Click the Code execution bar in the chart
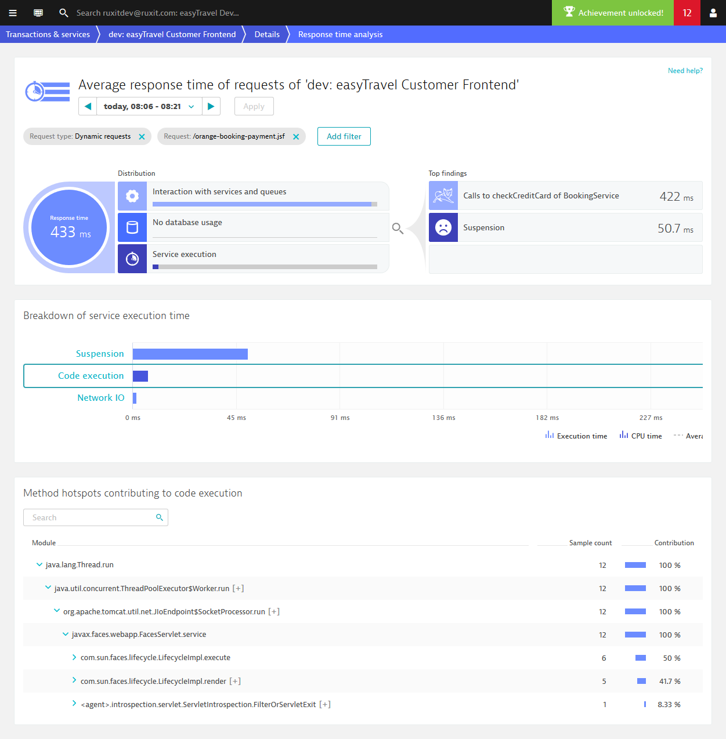Viewport: 726px width, 739px height. (140, 376)
